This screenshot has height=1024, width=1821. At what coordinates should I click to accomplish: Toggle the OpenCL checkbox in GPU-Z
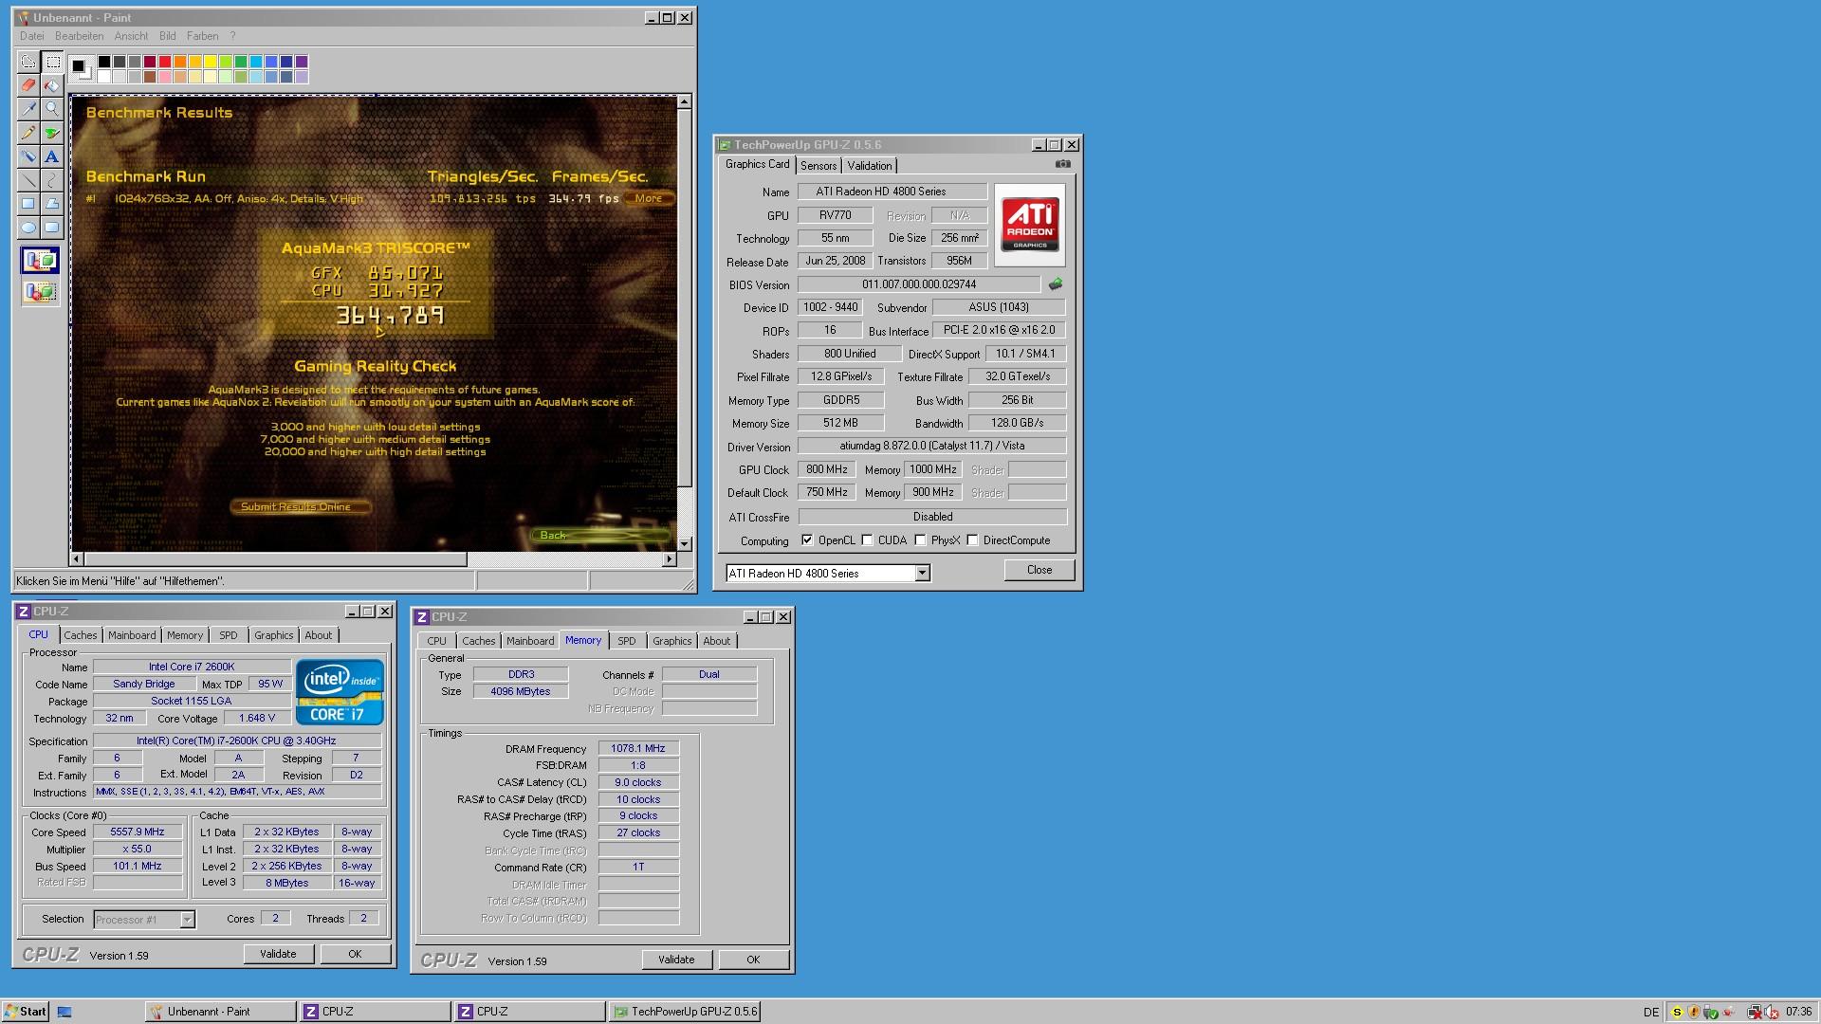coord(807,540)
